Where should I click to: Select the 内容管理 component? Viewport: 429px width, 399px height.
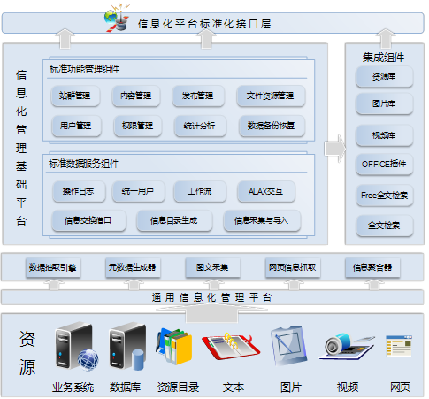click(136, 96)
